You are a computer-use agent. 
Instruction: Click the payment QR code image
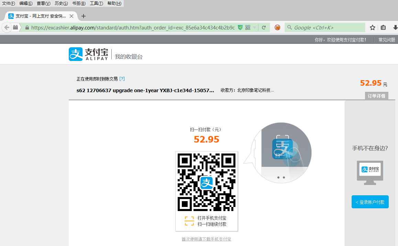coord(206,182)
